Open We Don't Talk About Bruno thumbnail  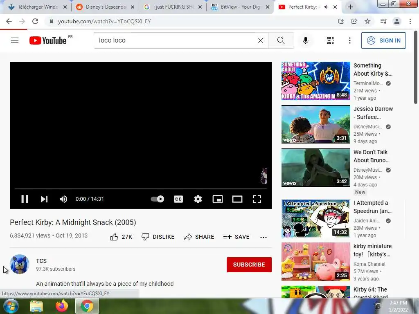click(x=315, y=167)
